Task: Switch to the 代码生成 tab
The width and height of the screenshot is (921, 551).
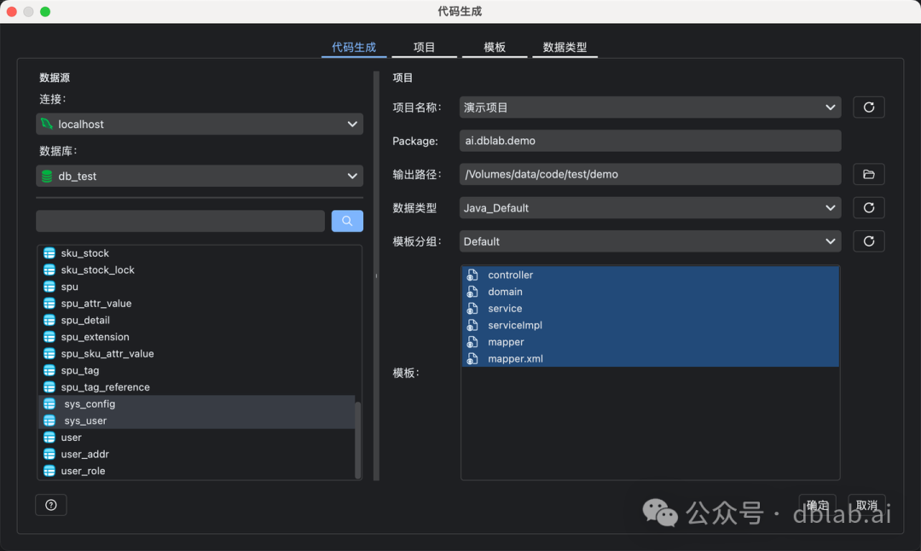Action: (354, 47)
